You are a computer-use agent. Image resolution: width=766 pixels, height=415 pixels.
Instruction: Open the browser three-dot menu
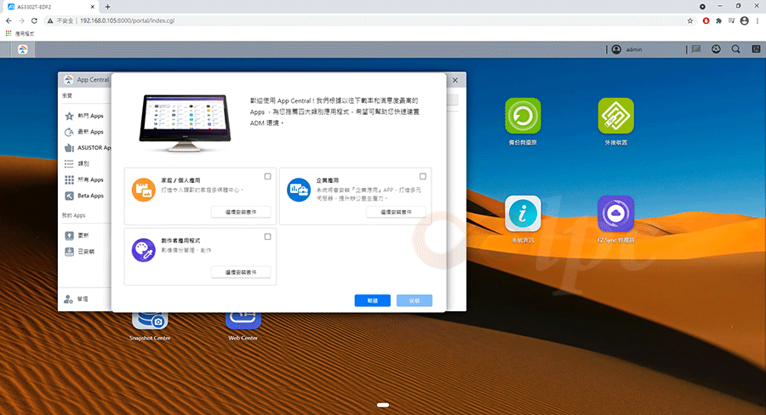coord(757,20)
